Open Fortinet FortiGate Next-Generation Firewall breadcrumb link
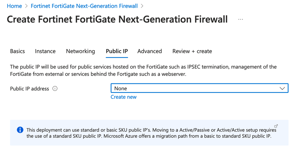 coord(84,6)
